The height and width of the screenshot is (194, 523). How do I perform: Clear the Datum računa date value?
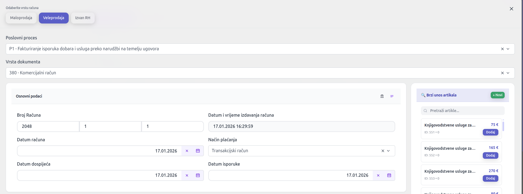coord(187,151)
